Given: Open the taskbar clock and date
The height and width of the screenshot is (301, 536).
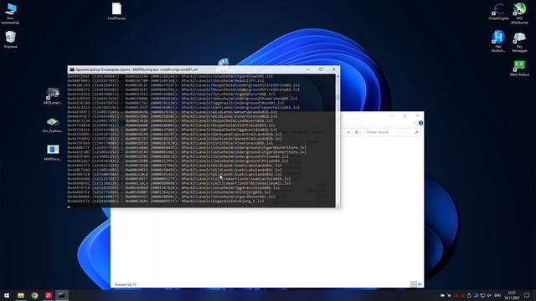Looking at the screenshot, I should 512,295.
